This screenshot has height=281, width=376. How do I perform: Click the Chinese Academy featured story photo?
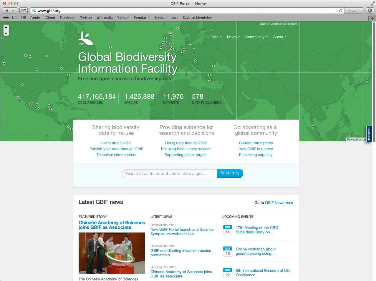pyautogui.click(x=112, y=253)
